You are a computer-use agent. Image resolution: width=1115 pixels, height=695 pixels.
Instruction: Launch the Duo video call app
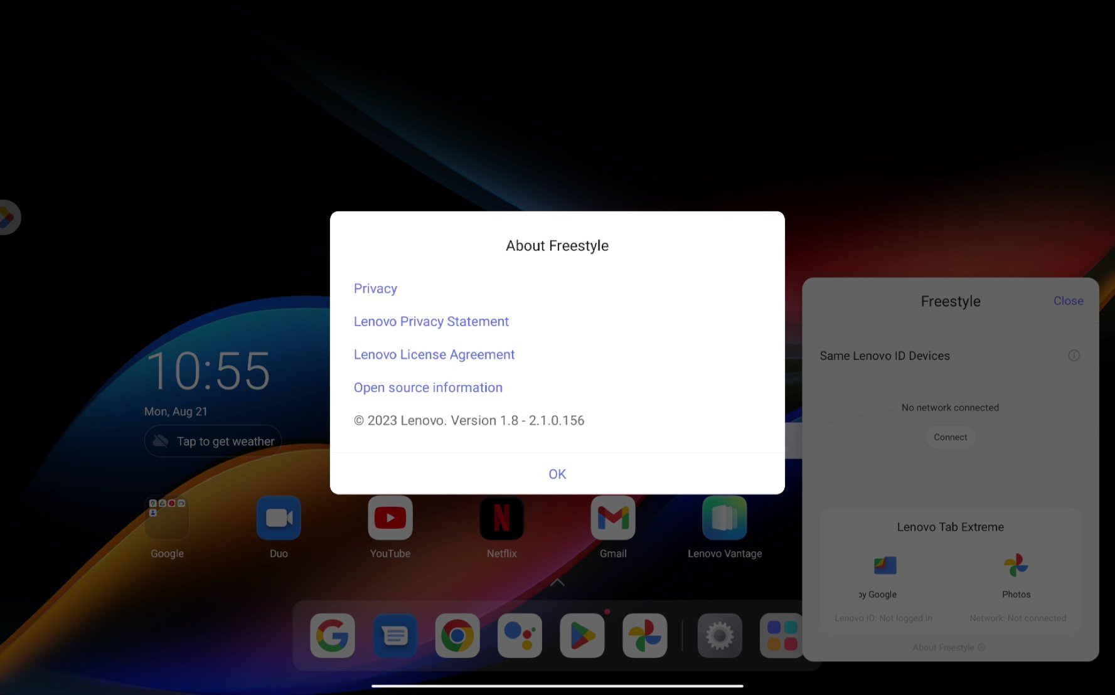pyautogui.click(x=279, y=517)
